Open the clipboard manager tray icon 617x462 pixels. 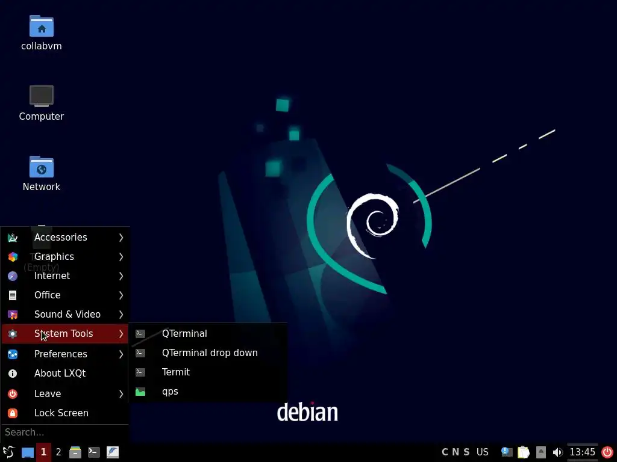click(524, 452)
